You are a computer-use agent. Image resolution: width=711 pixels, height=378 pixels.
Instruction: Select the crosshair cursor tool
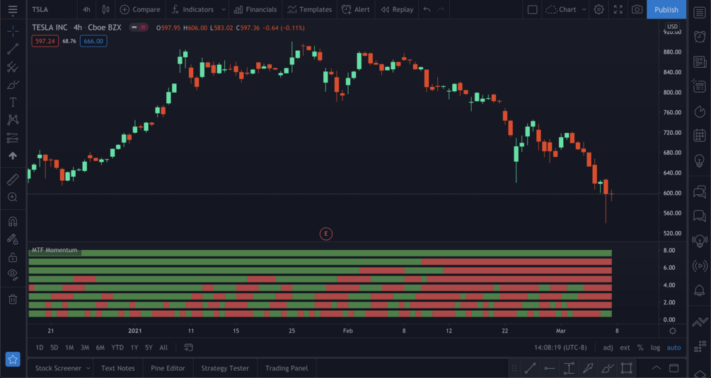pyautogui.click(x=13, y=31)
